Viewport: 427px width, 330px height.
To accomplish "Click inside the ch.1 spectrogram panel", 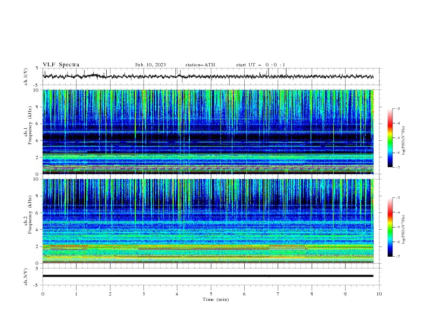I will pos(208,132).
